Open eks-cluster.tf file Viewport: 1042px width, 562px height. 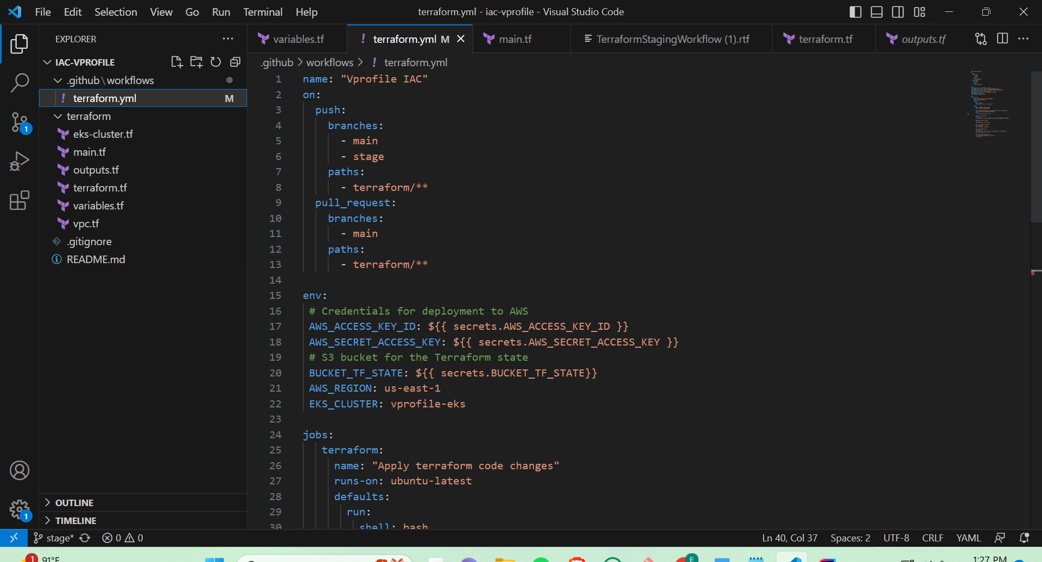pos(143,134)
